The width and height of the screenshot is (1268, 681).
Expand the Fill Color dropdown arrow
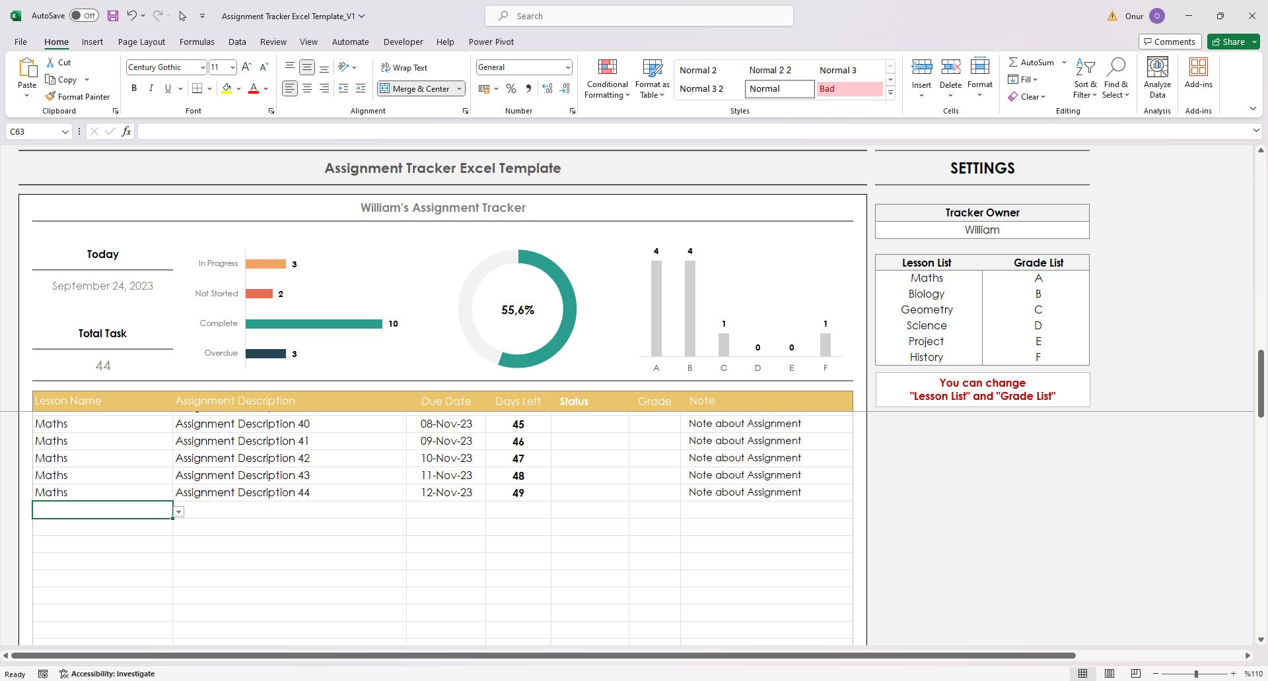pyautogui.click(x=239, y=88)
